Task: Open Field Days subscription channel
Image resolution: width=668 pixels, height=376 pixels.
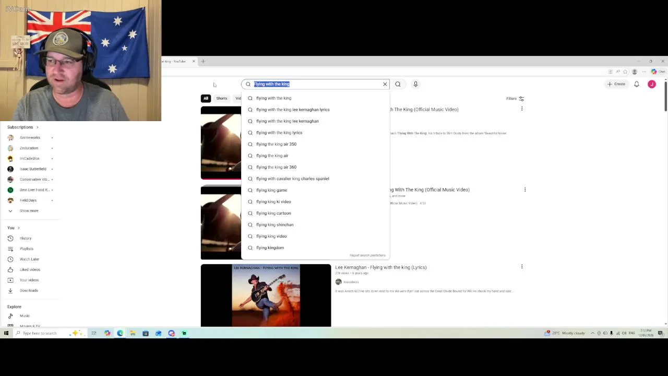Action: pyautogui.click(x=28, y=200)
